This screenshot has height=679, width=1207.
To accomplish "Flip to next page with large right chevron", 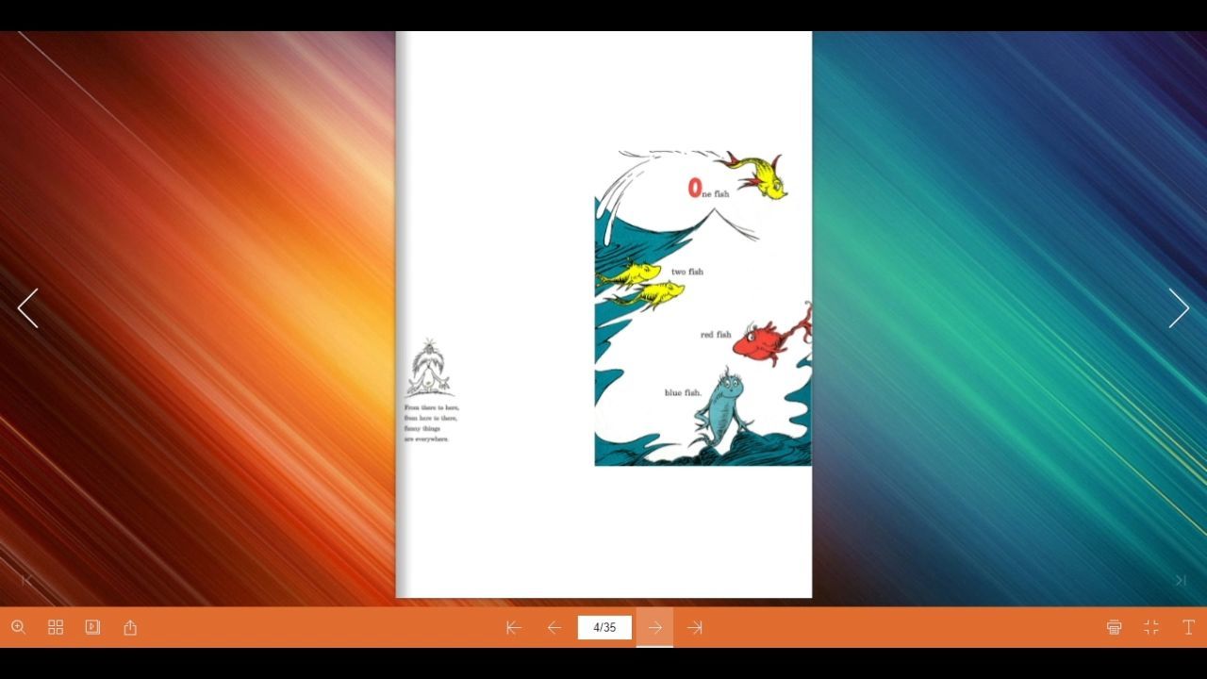I will point(1179,308).
